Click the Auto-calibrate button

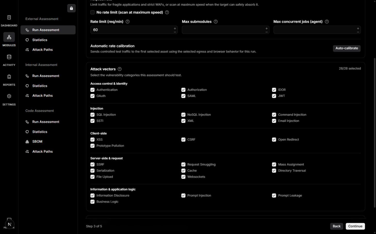tap(347, 48)
